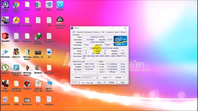Select the SPD tab
The image size is (198, 111).
click(103, 32)
